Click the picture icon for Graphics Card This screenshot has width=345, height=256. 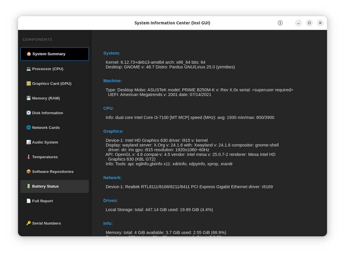pos(29,83)
